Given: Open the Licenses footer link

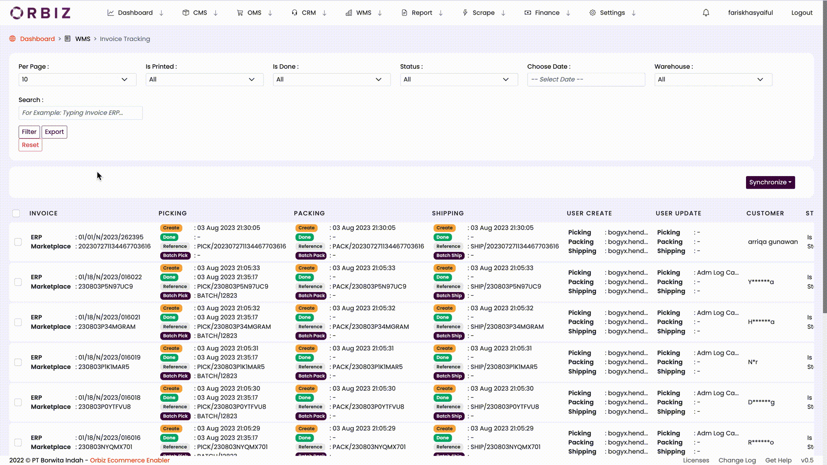Looking at the screenshot, I should click(x=696, y=460).
